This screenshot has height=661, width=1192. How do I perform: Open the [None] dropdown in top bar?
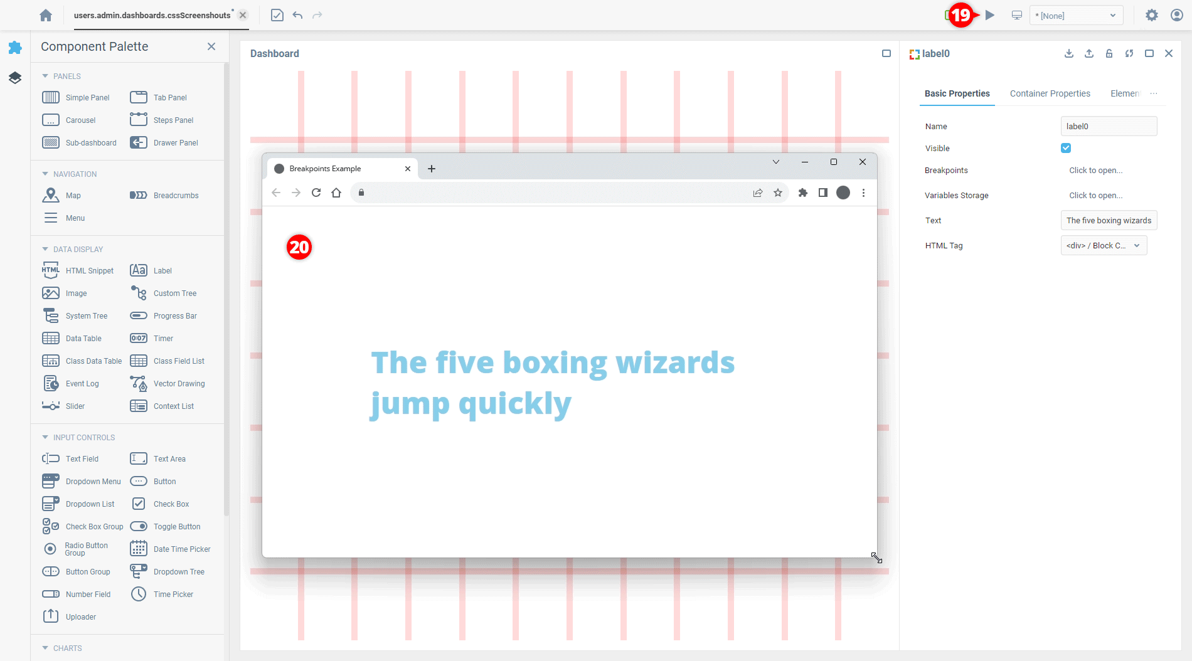pyautogui.click(x=1076, y=16)
